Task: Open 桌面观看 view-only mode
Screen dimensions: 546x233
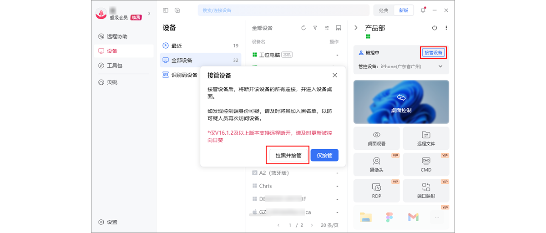Action: (377, 138)
